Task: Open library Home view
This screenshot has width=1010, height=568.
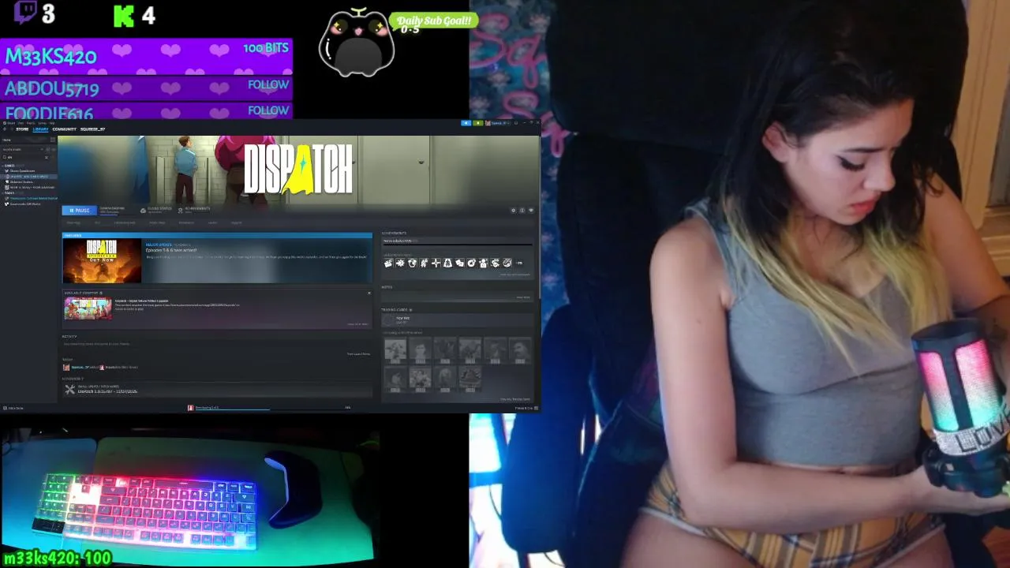Action: 6,140
